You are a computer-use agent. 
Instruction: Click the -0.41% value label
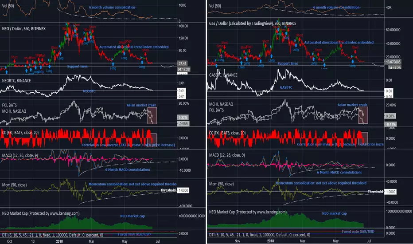(391, 124)
